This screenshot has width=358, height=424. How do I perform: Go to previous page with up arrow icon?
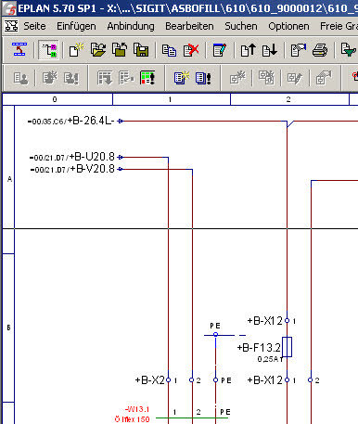point(249,50)
